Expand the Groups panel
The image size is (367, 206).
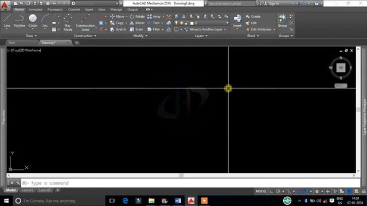coord(286,35)
